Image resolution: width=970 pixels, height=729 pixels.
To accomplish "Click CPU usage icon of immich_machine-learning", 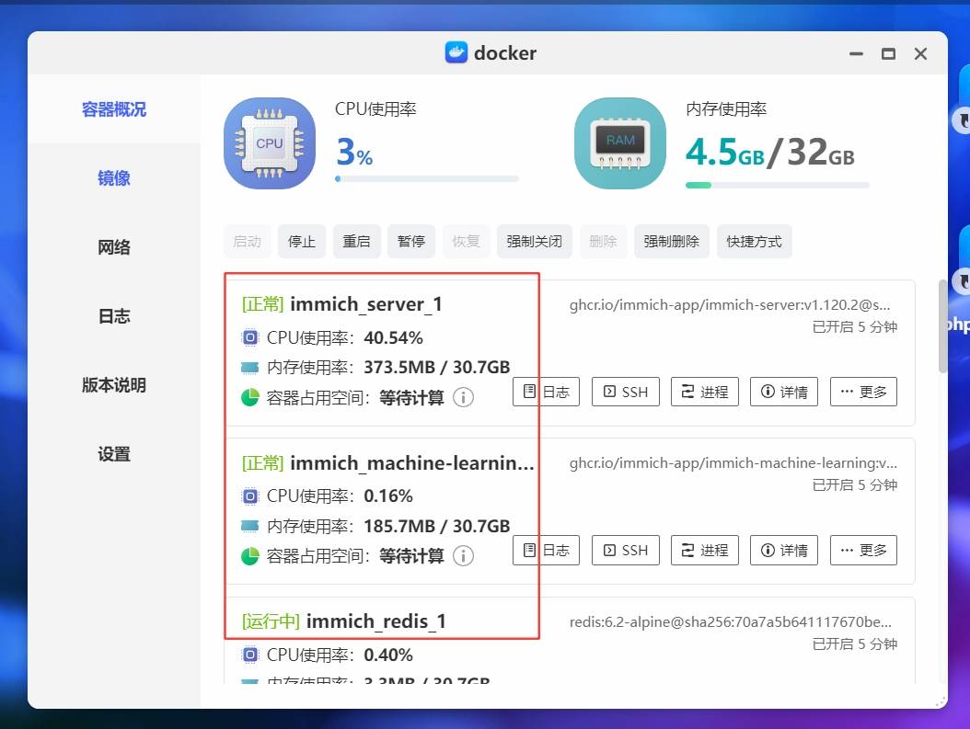I will [249, 495].
